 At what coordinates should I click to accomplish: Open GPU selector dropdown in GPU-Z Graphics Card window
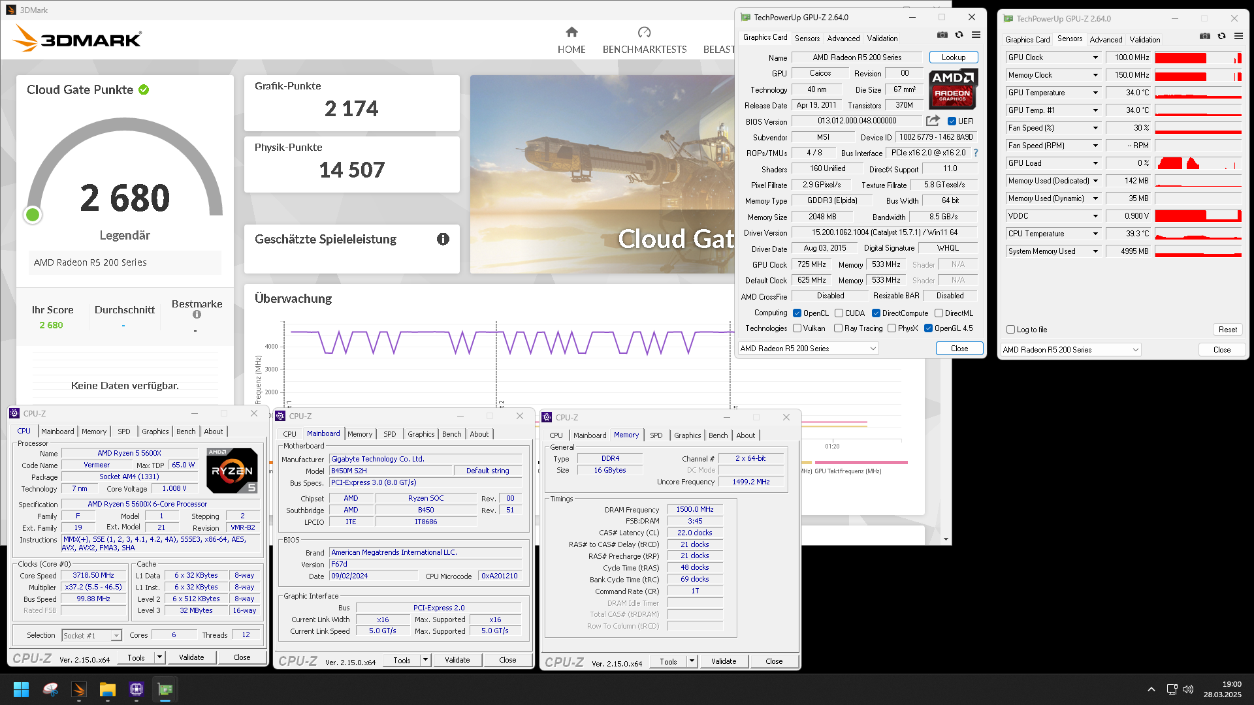[809, 349]
